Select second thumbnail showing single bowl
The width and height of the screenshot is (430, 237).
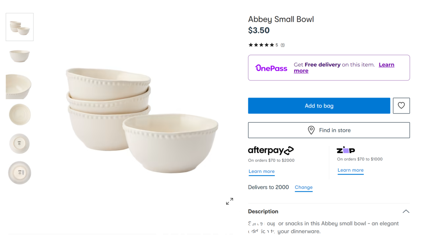(20, 56)
